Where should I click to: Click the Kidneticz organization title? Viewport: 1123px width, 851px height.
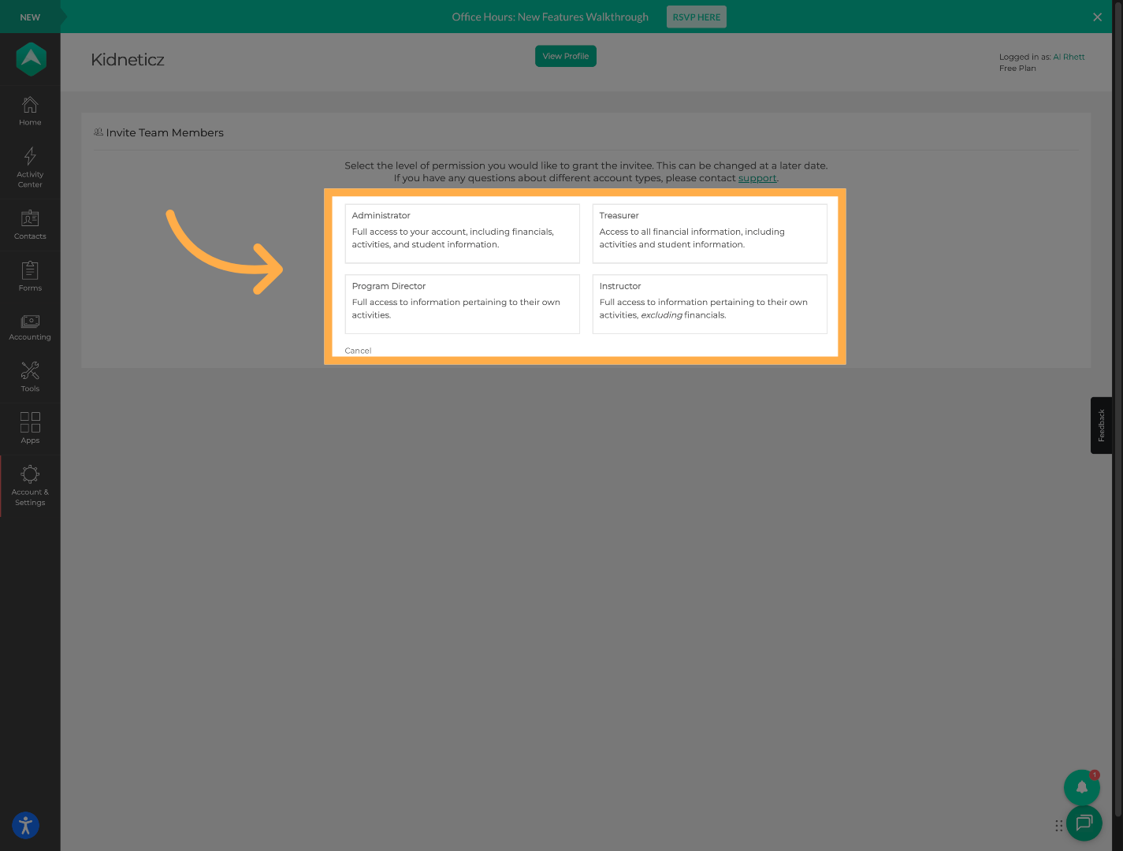(128, 60)
